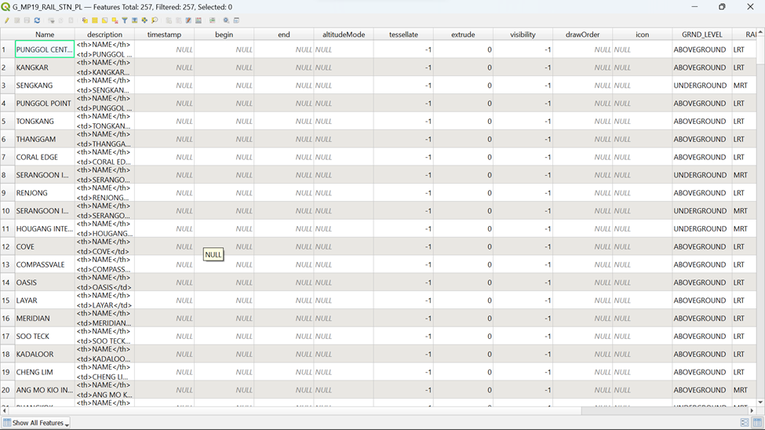Open Select features using an expression
Image resolution: width=765 pixels, height=430 pixels.
pyautogui.click(x=85, y=20)
